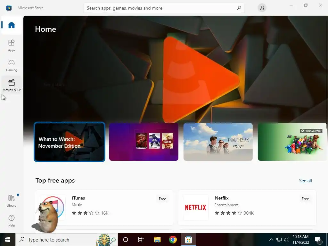
Task: Minimize the Microsoft Store window
Action: click(291, 5)
